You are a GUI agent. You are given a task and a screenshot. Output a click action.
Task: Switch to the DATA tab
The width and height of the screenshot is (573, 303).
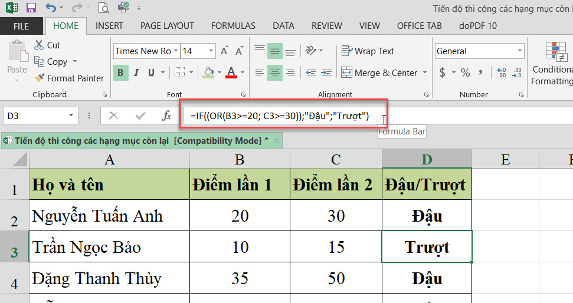(284, 26)
